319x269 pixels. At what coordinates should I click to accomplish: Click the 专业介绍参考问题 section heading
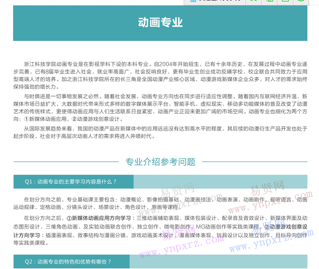(x=160, y=162)
